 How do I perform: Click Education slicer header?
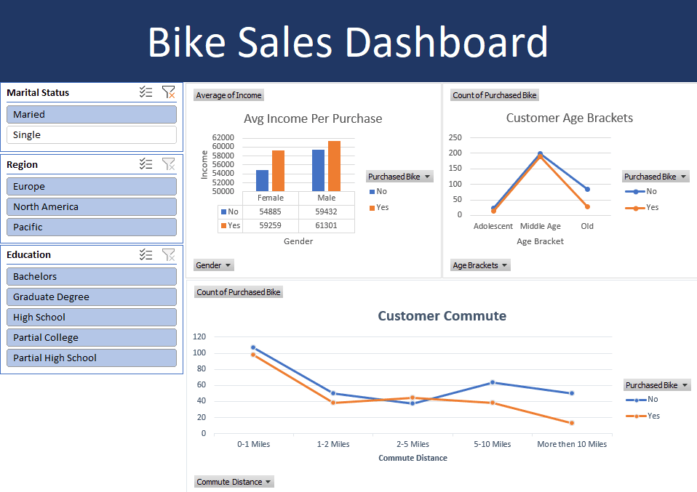point(29,255)
